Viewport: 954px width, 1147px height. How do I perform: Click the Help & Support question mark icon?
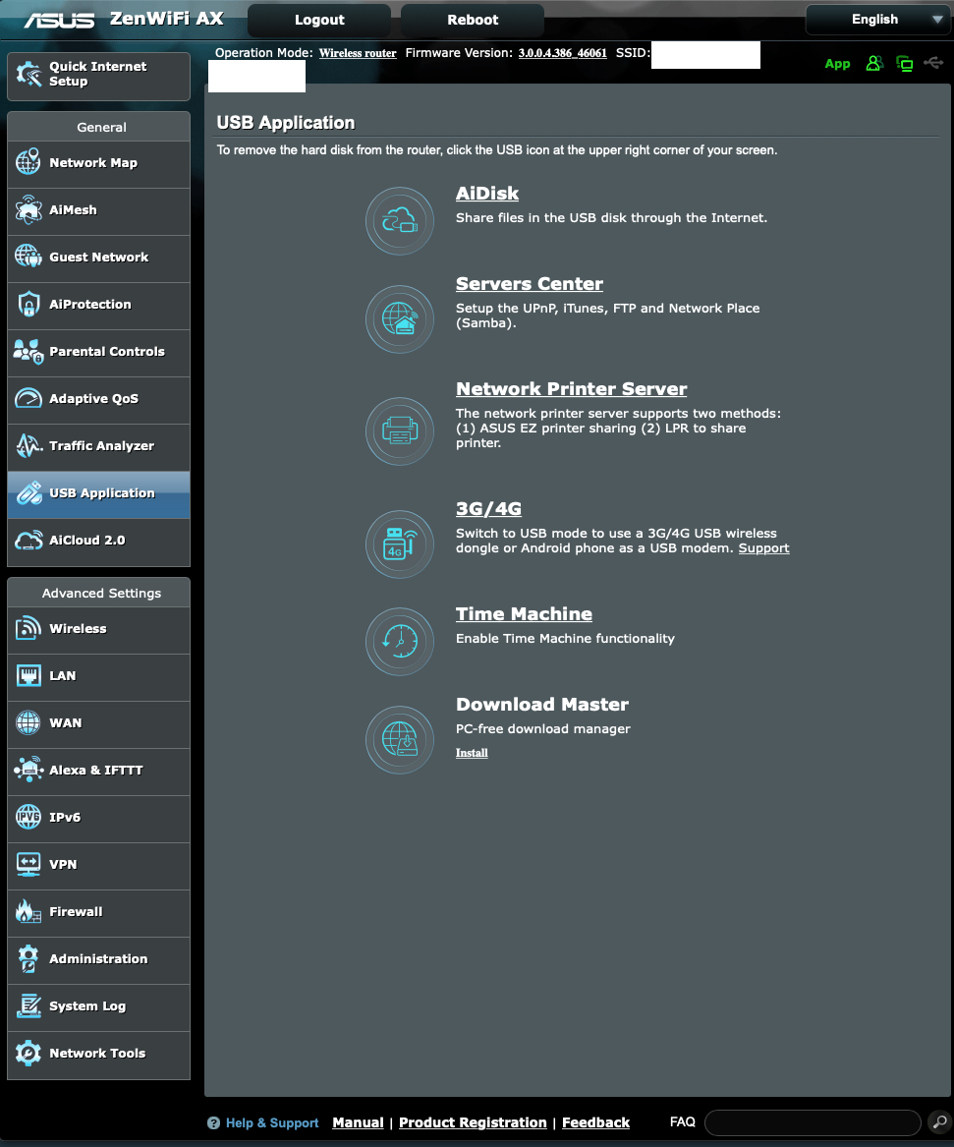tap(213, 1122)
